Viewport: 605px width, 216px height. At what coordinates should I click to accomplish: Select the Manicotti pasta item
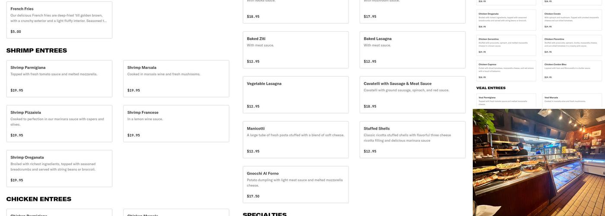point(296,140)
